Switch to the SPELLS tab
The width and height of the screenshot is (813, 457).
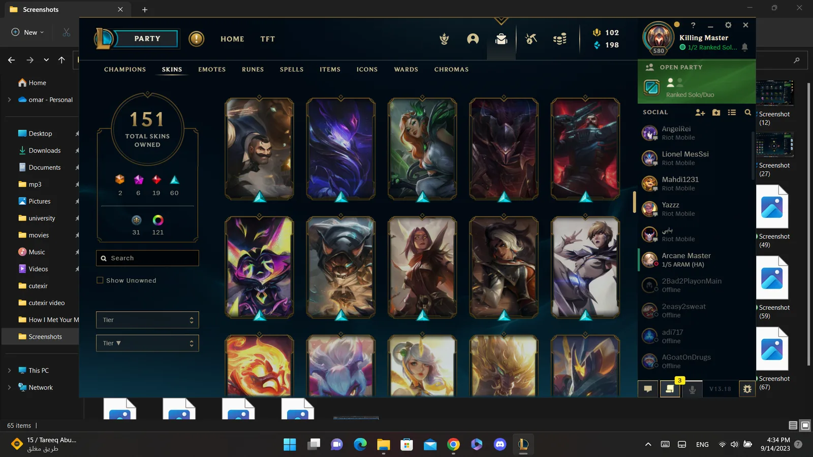[292, 70]
